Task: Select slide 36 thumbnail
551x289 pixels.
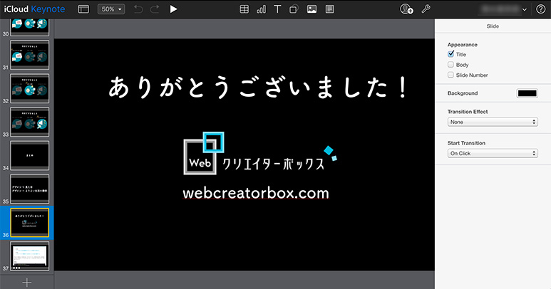Action: (29, 223)
